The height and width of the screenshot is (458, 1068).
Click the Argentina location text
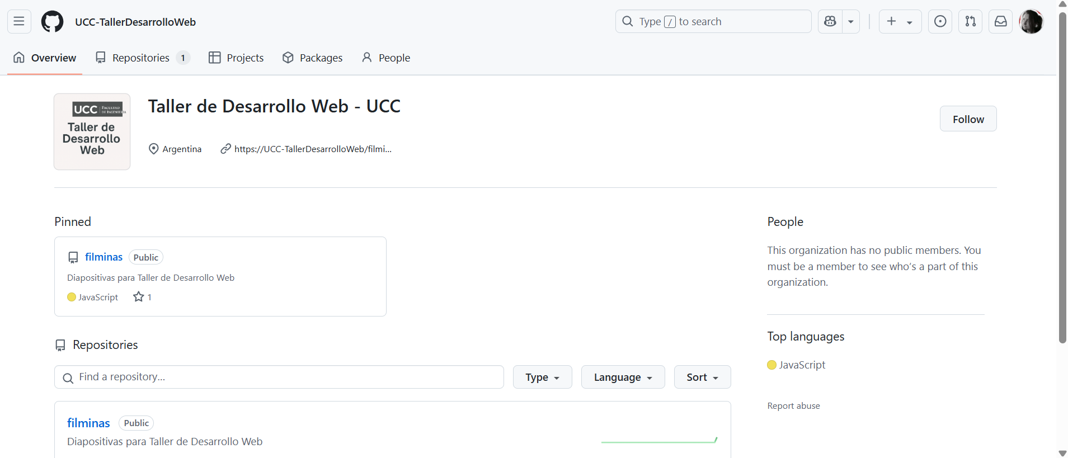point(182,149)
